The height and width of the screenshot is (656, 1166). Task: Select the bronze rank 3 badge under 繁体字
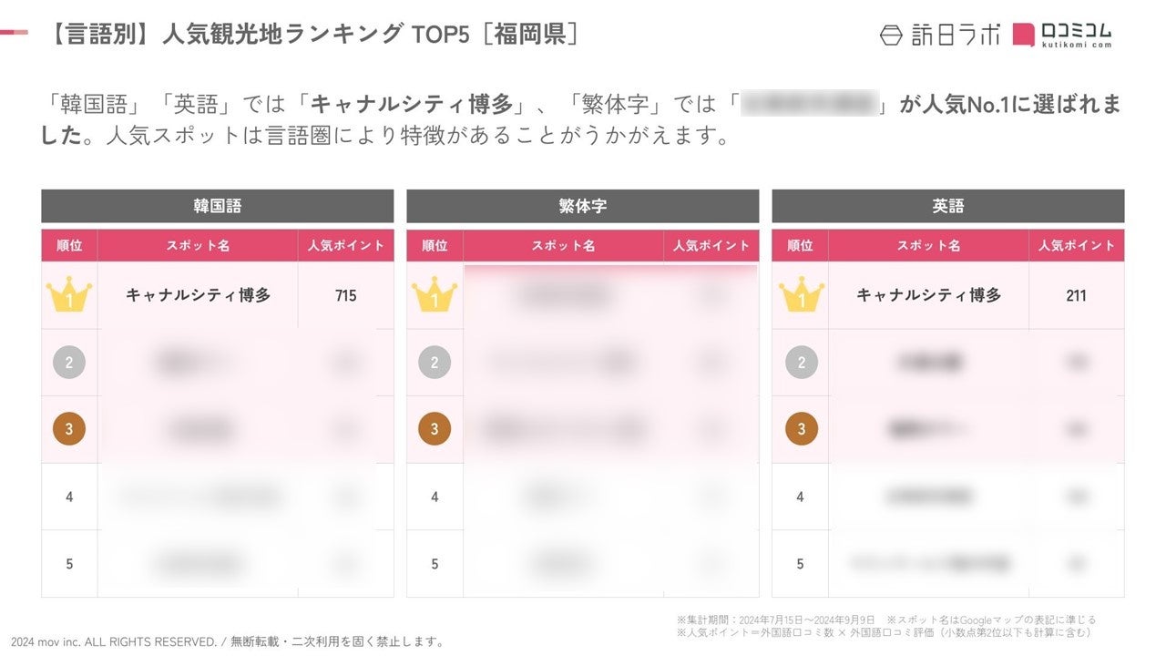pos(435,429)
